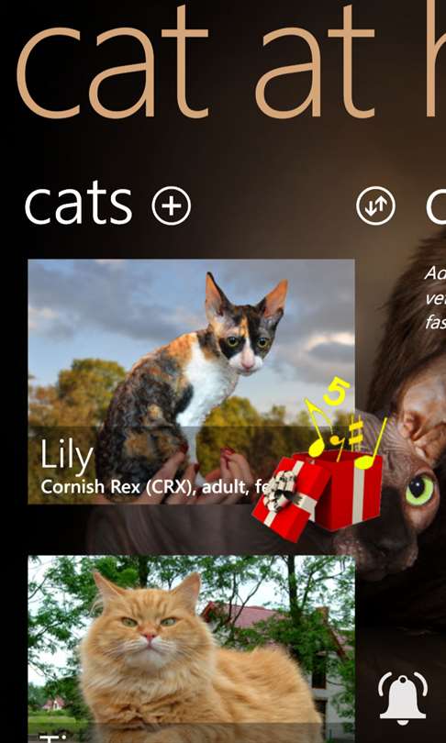Add a new cat with the plus icon

172,205
